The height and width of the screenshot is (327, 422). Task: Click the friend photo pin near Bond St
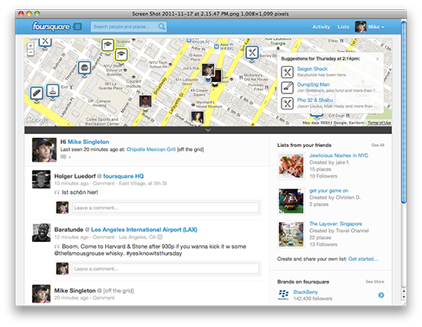(145, 102)
